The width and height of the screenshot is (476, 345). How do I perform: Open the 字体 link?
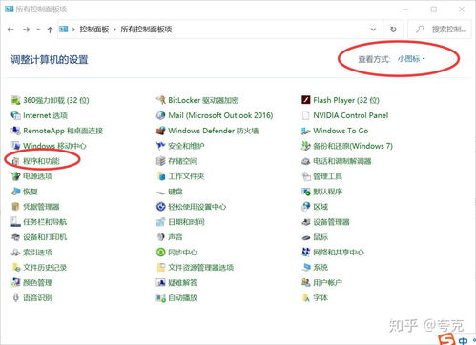(321, 298)
